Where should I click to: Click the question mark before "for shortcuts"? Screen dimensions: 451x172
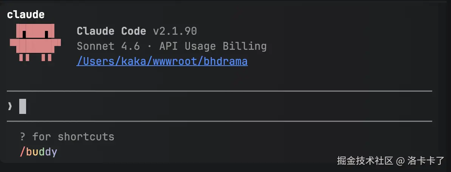tap(23, 137)
